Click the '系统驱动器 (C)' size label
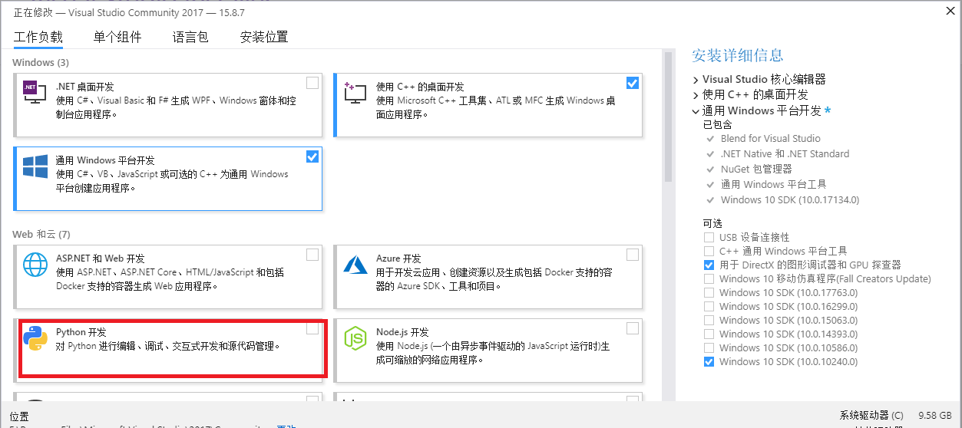 point(871,416)
